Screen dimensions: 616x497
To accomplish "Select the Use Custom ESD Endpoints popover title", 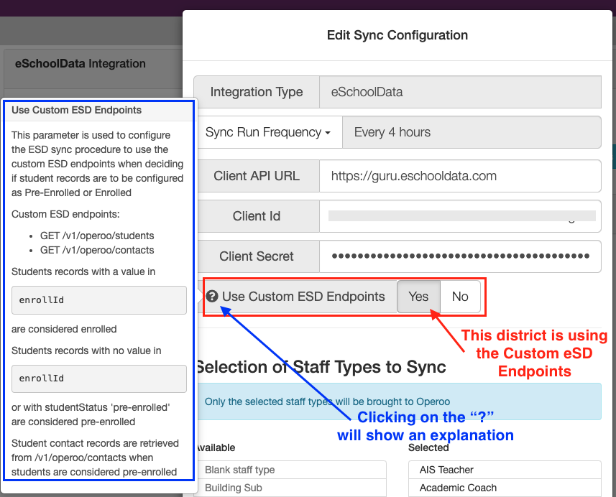I will click(x=77, y=110).
